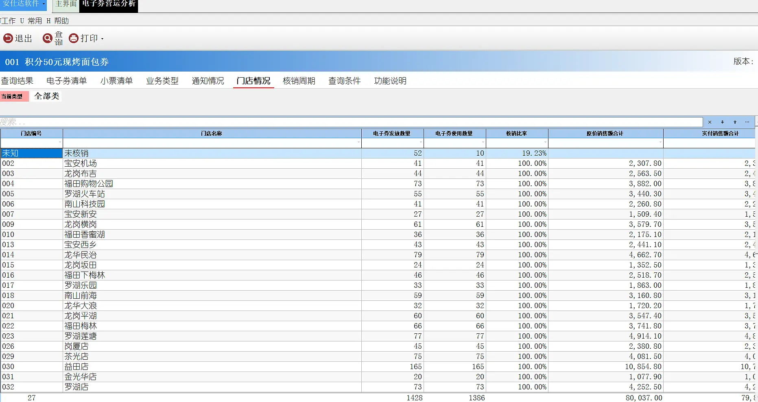Open the 核销比率 column filter dropdown
Screen dimensions: 758x402
click(x=546, y=142)
